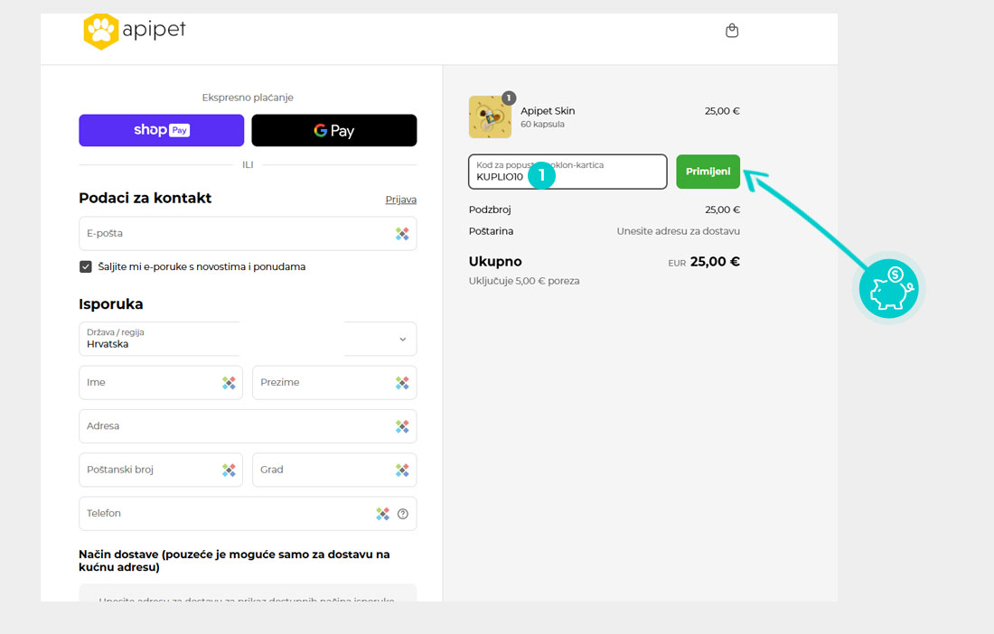Viewport: 994px width, 634px height.
Task: Click the 'Unesite adresu za dostavu' text
Action: pyautogui.click(x=679, y=231)
